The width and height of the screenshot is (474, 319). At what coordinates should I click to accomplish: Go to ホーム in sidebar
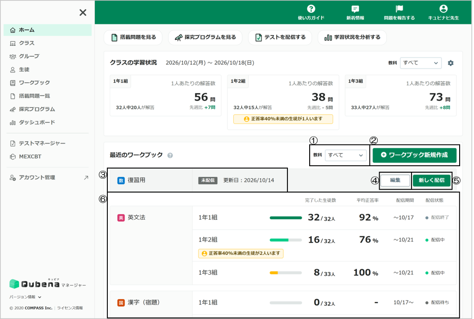(x=48, y=30)
